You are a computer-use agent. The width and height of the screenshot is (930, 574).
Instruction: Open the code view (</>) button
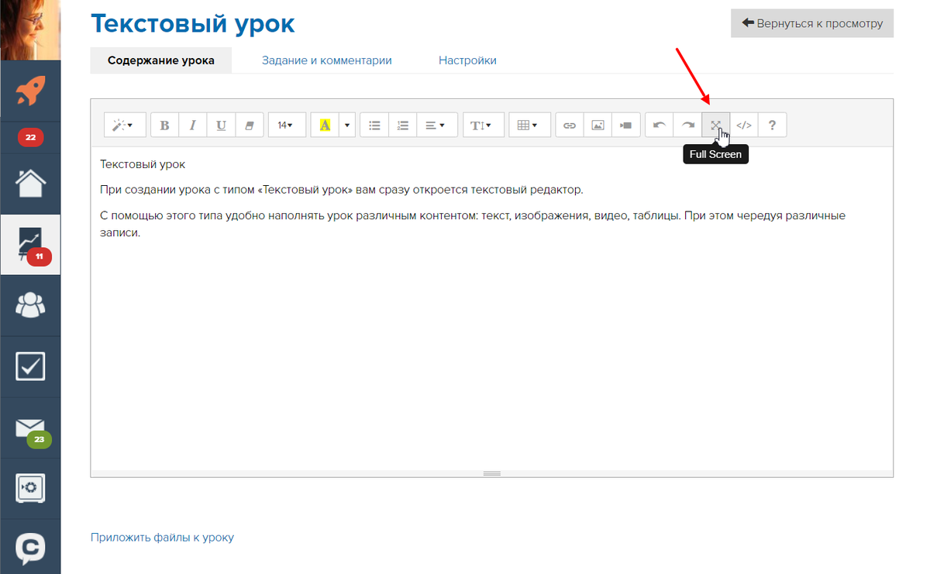click(744, 125)
